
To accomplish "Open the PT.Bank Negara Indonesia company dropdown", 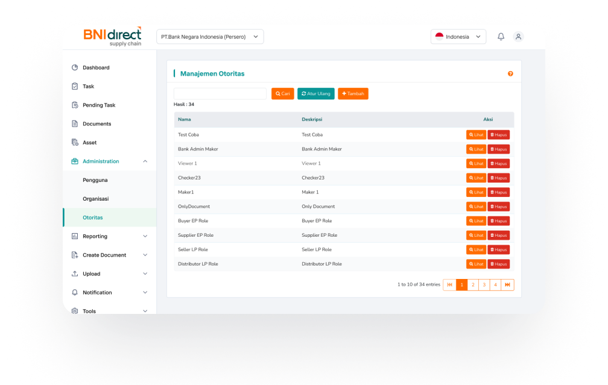I will pos(209,36).
